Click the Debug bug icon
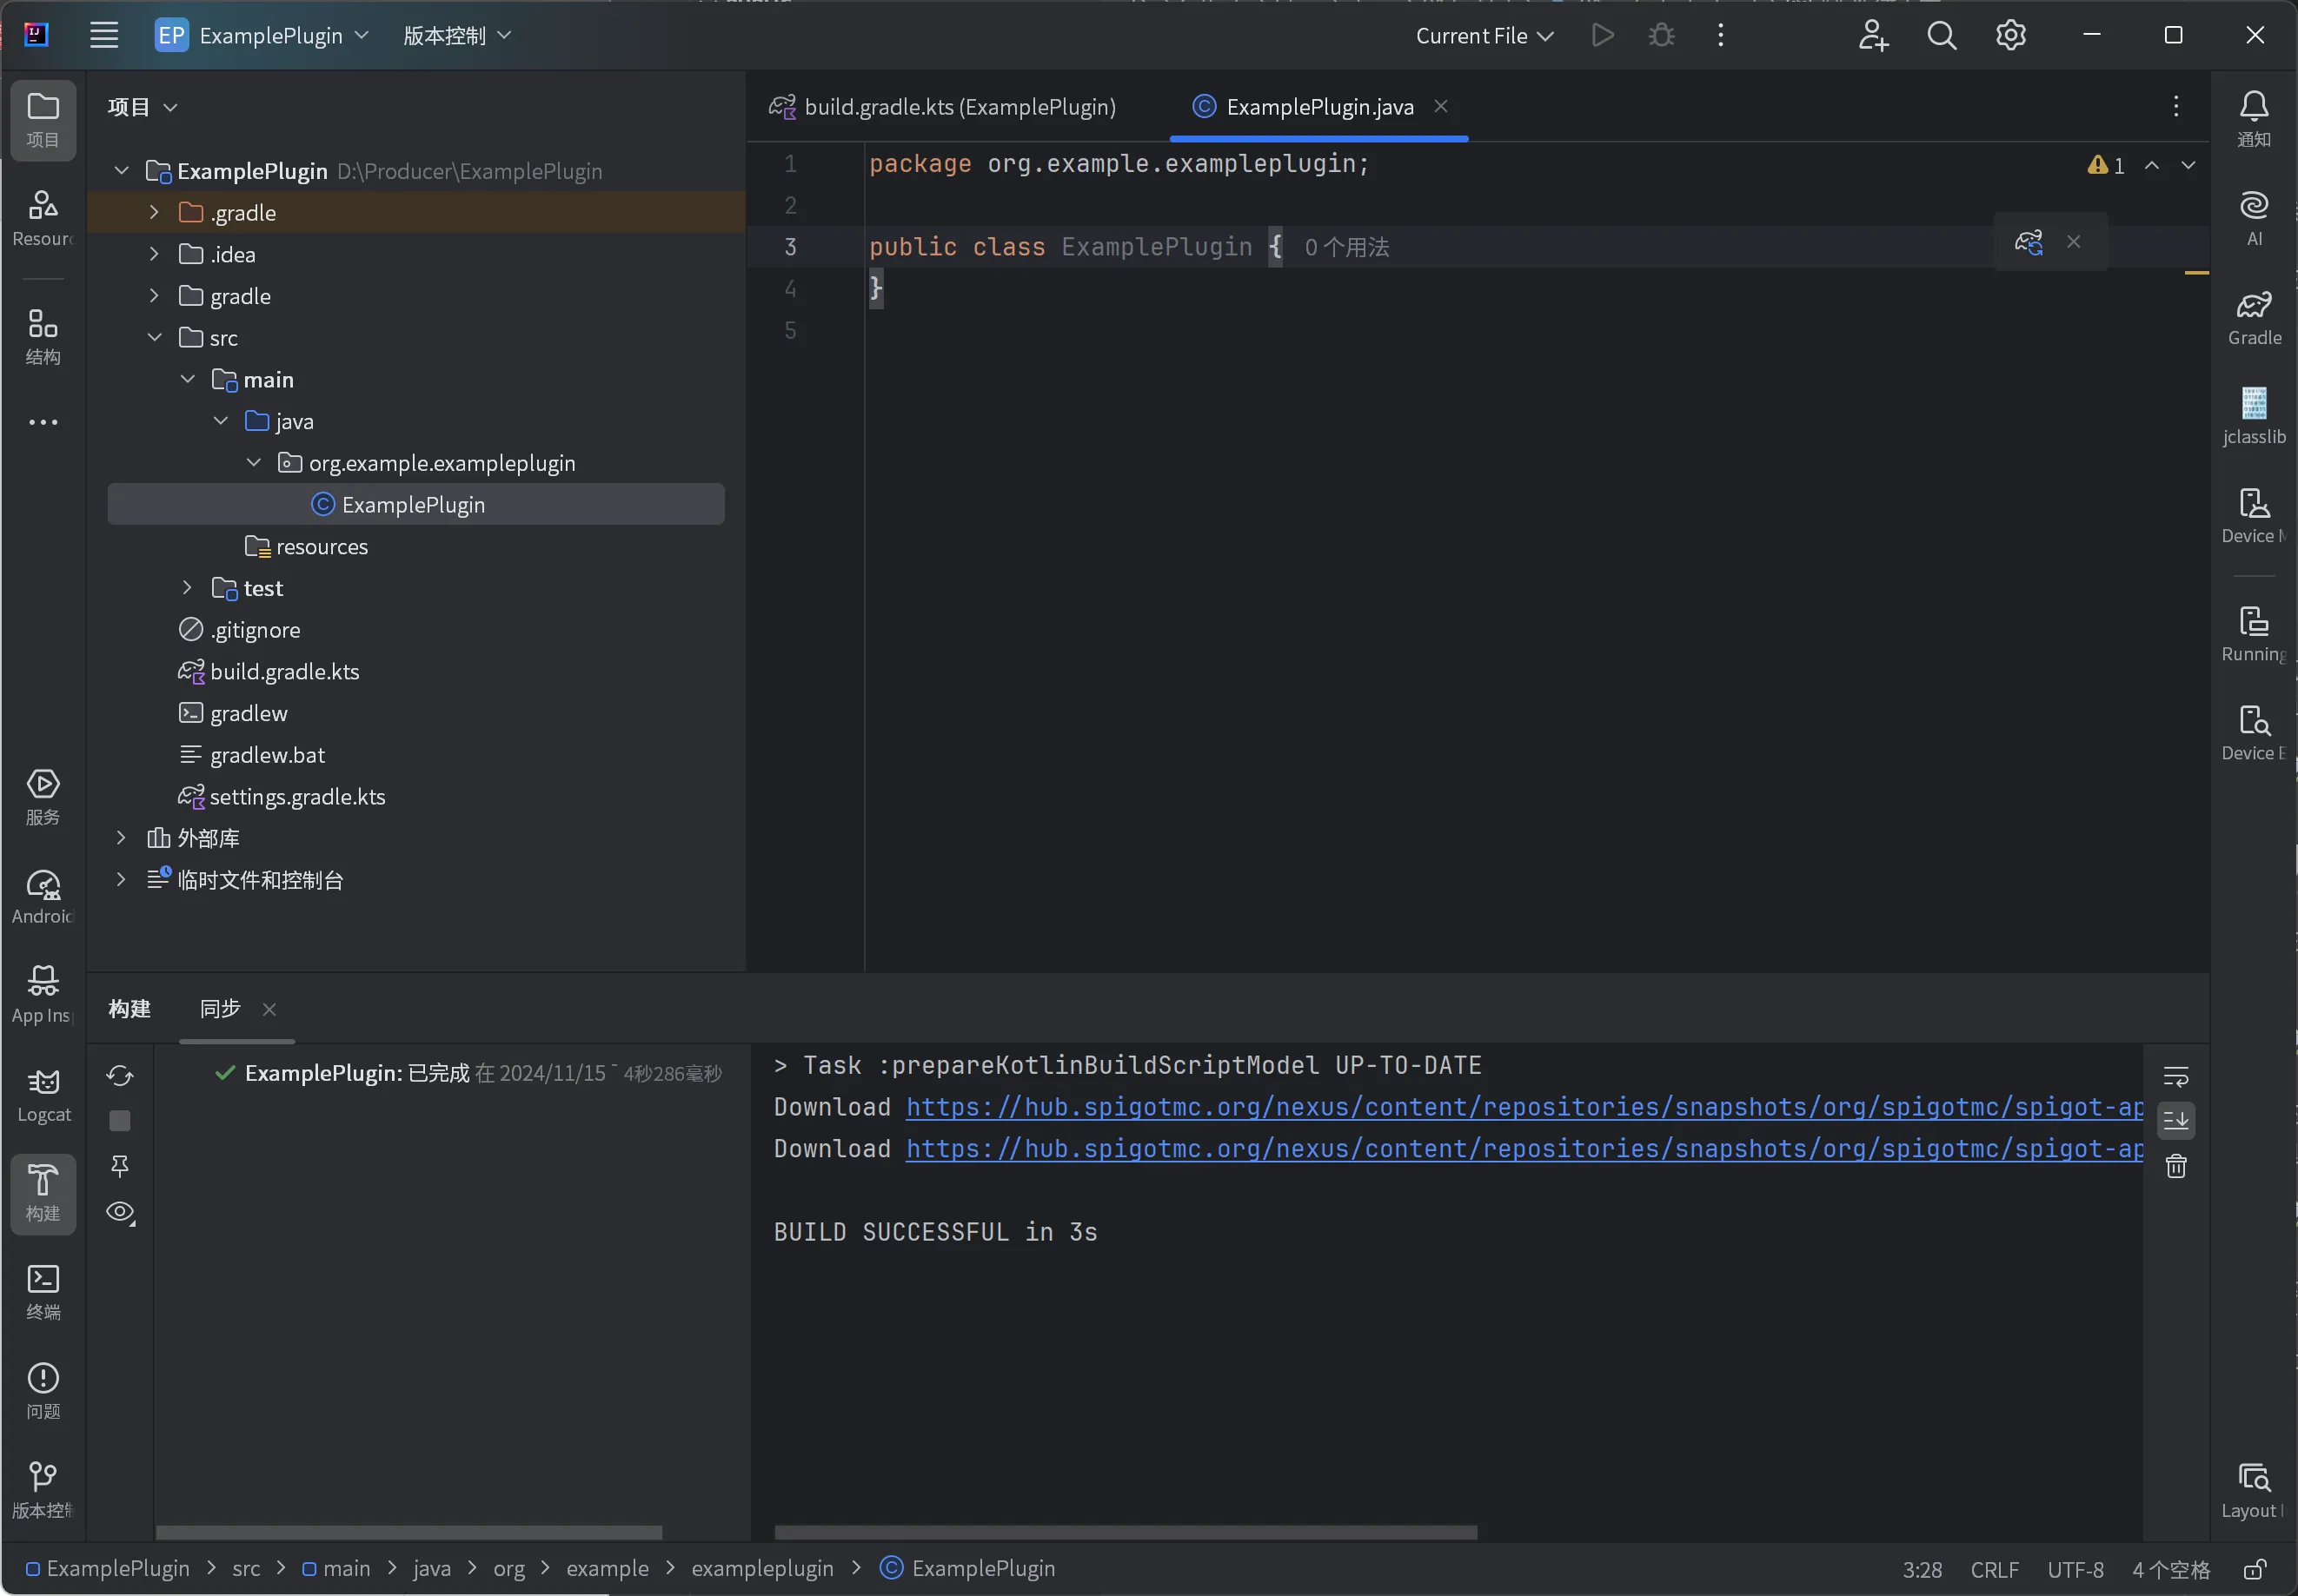This screenshot has width=2298, height=1596. coord(1662,35)
